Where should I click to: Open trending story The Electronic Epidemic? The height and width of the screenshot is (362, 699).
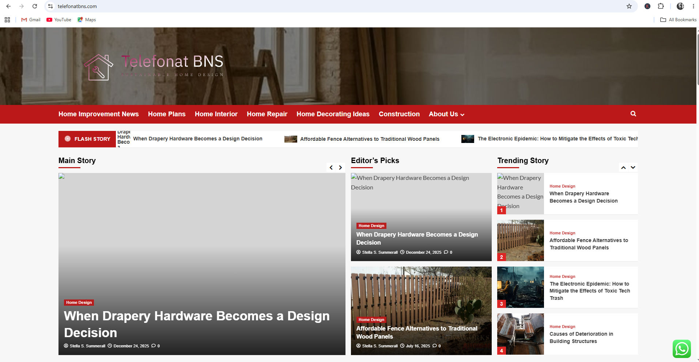[590, 291]
